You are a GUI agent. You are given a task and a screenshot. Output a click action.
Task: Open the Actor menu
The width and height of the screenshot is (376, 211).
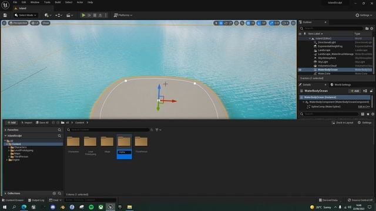pyautogui.click(x=80, y=2)
